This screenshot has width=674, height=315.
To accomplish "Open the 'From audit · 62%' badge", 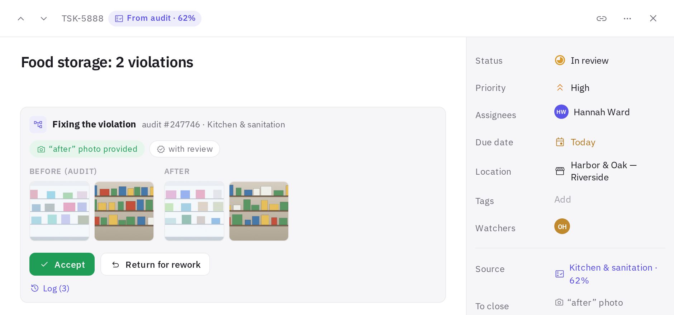I will 155,18.
